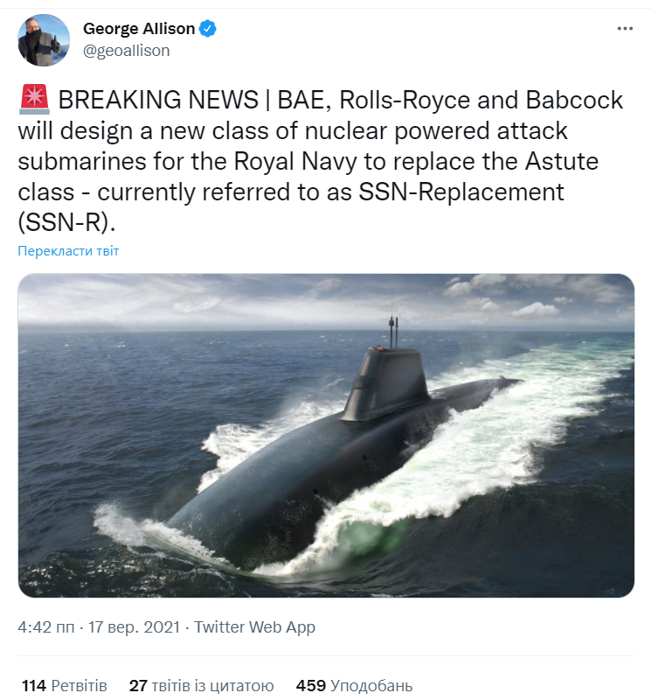Open the George Allison display name
Viewport: 651px width, 700px height.
point(139,29)
